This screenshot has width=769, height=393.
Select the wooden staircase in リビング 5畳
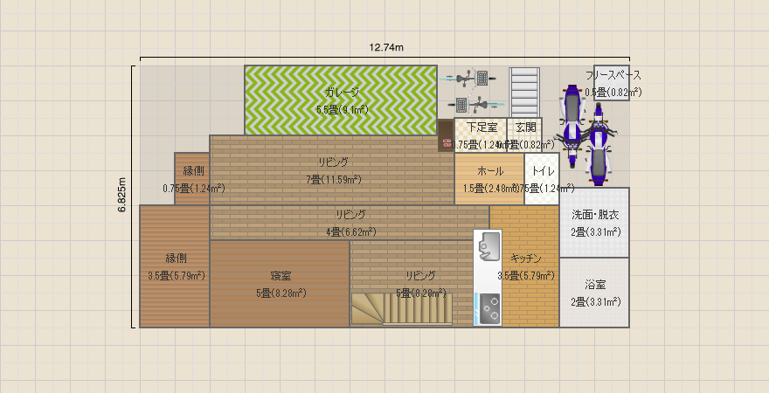tap(402, 308)
